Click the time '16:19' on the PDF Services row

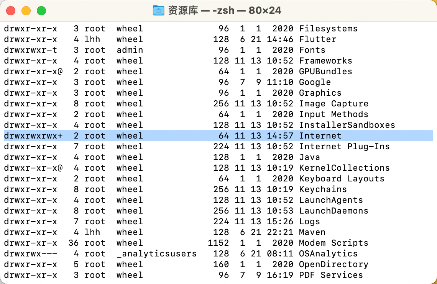tap(280, 275)
